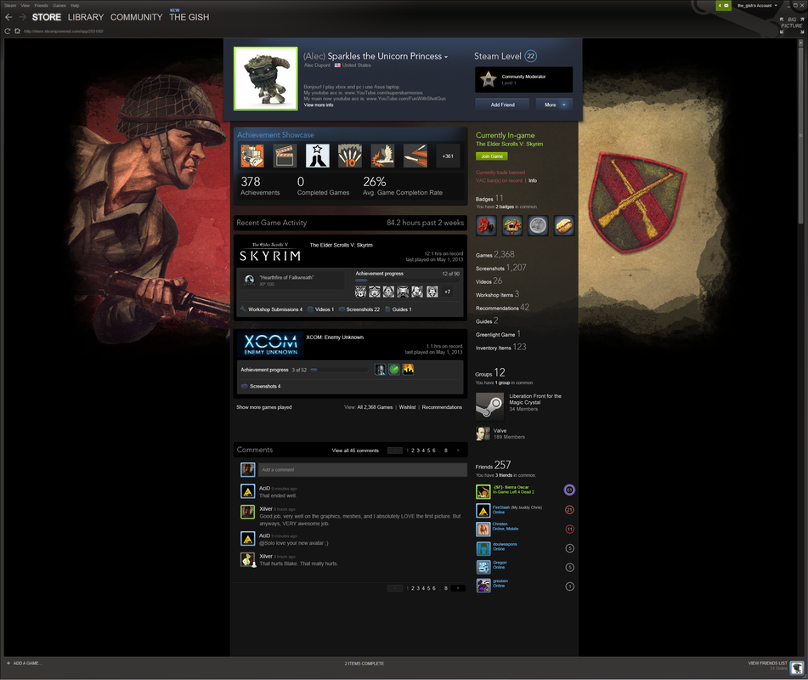Click the silver coin badge icon
808x680 pixels.
click(x=538, y=225)
